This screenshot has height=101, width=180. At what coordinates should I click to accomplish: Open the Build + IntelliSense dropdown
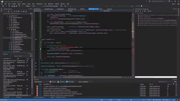point(85,82)
